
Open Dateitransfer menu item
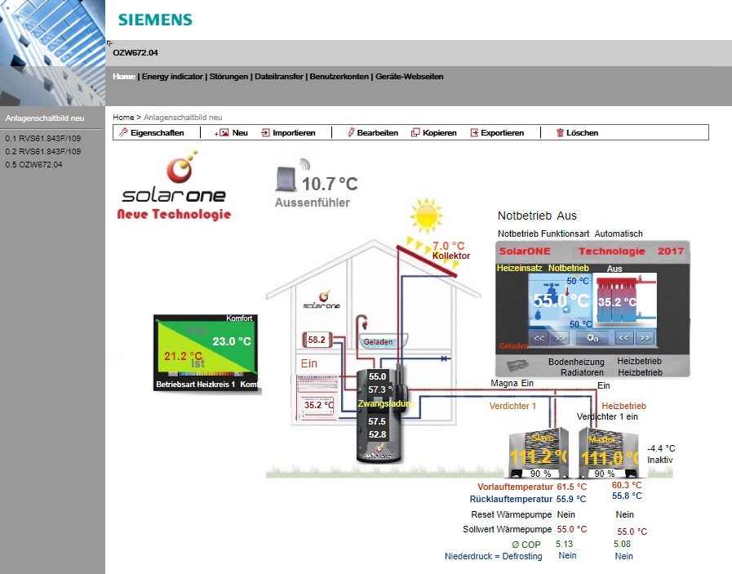[279, 76]
